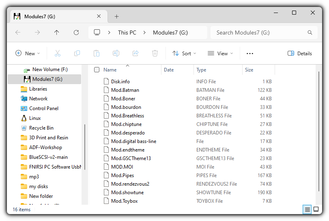Viewport: 329px width, 221px height.
Task: Add a new tab with plus
Action: [x=117, y=16]
